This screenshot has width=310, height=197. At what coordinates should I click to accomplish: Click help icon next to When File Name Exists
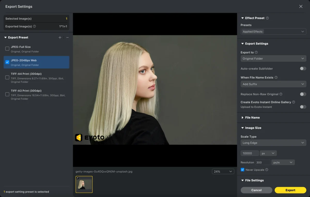276,77
